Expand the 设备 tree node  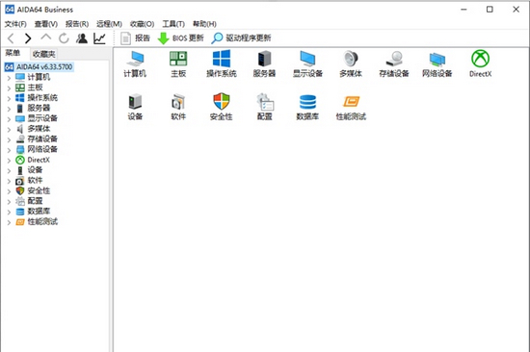[9, 171]
